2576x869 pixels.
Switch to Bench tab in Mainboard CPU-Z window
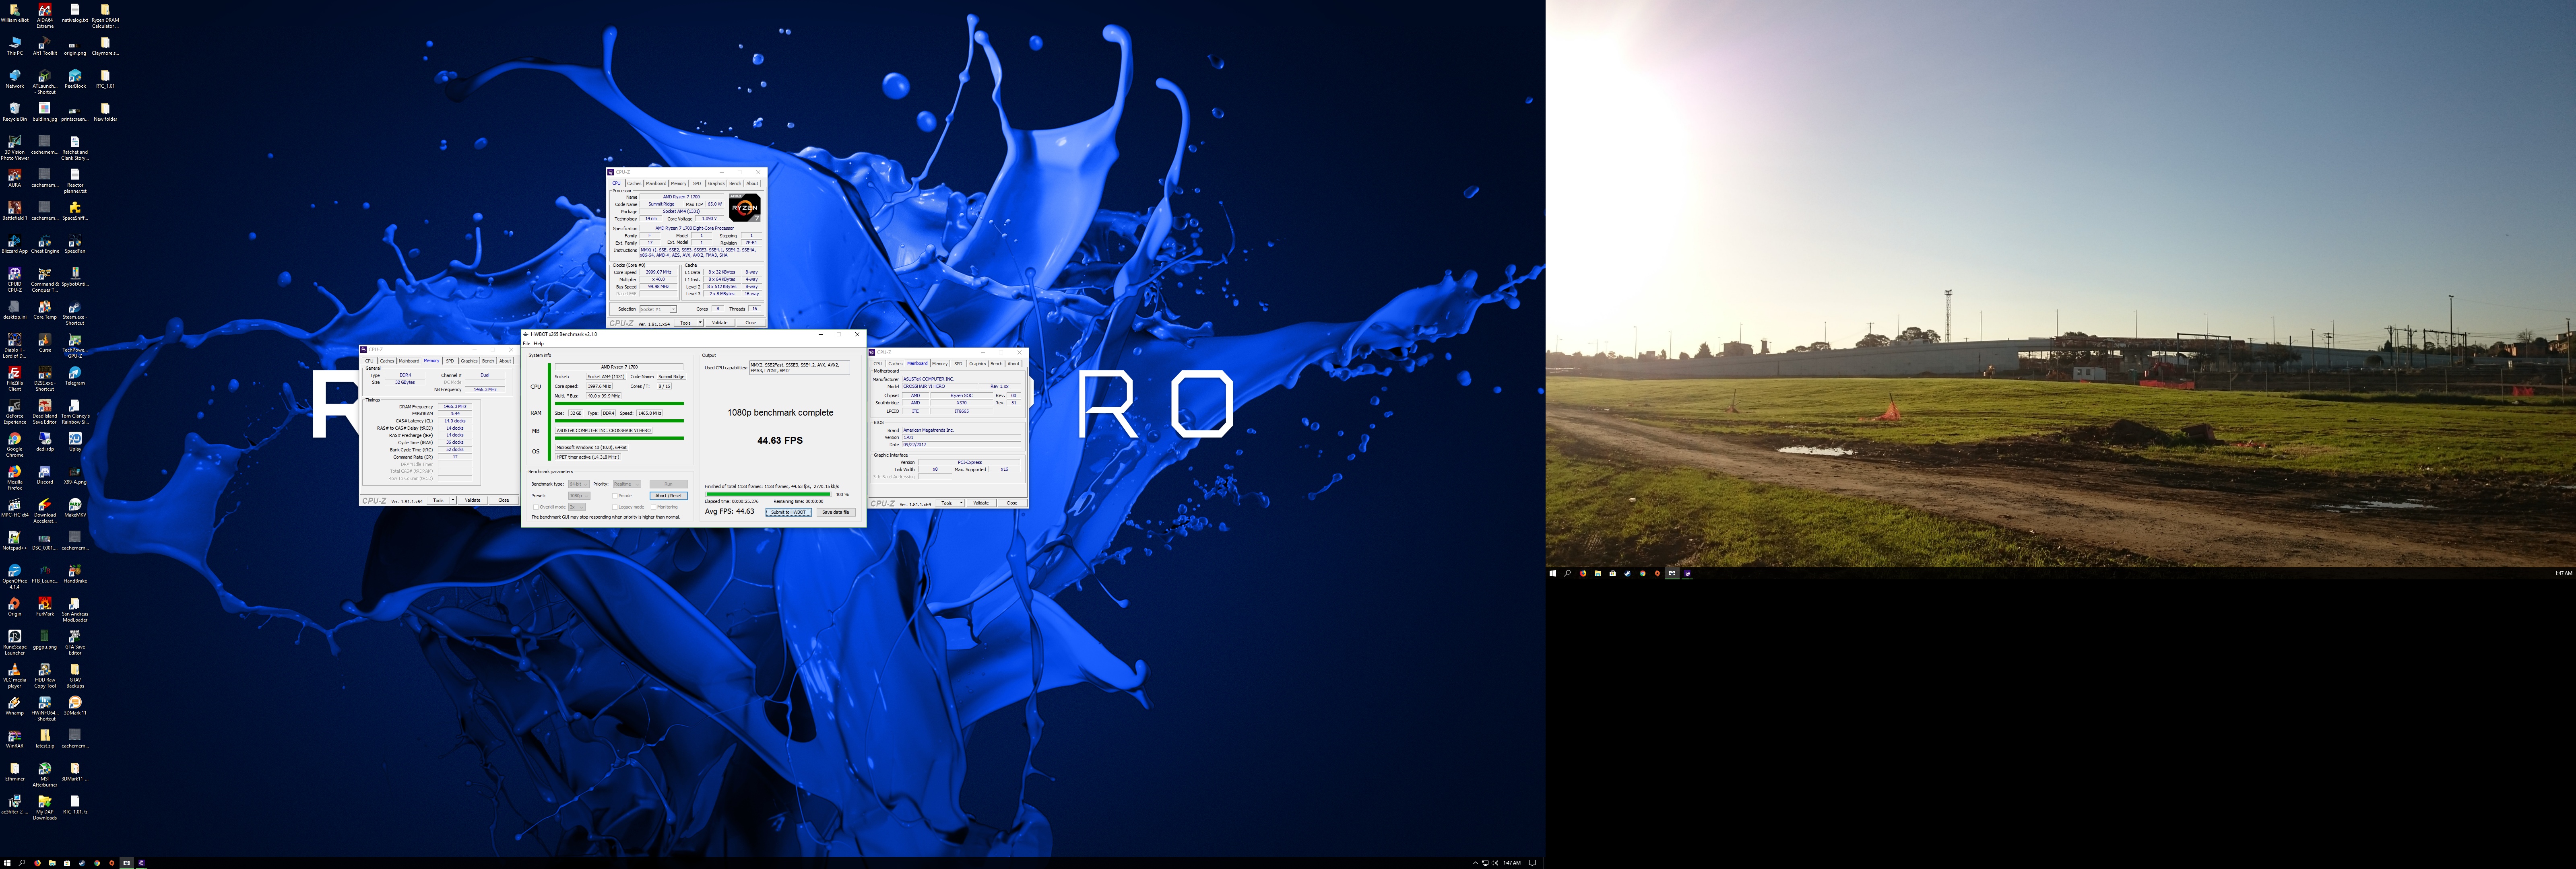tap(996, 364)
